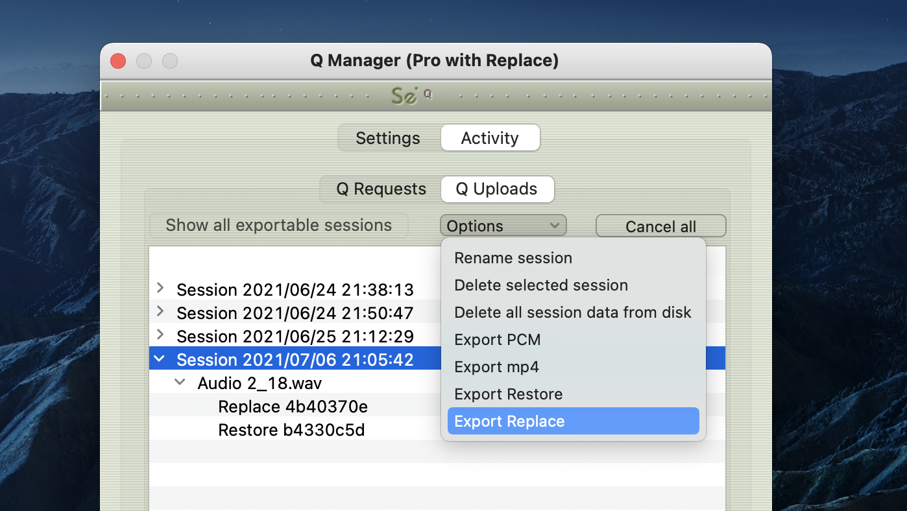Expand Session 2021/06/24 21:50:47 chevron
Image resolution: width=907 pixels, height=511 pixels.
[161, 312]
